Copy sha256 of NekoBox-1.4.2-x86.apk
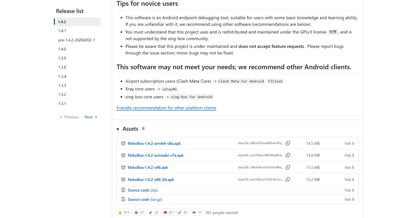420x218 pixels. pyautogui.click(x=288, y=167)
